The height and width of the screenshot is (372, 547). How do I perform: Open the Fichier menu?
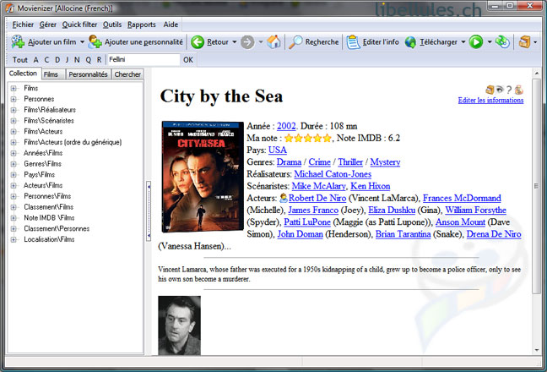(23, 25)
